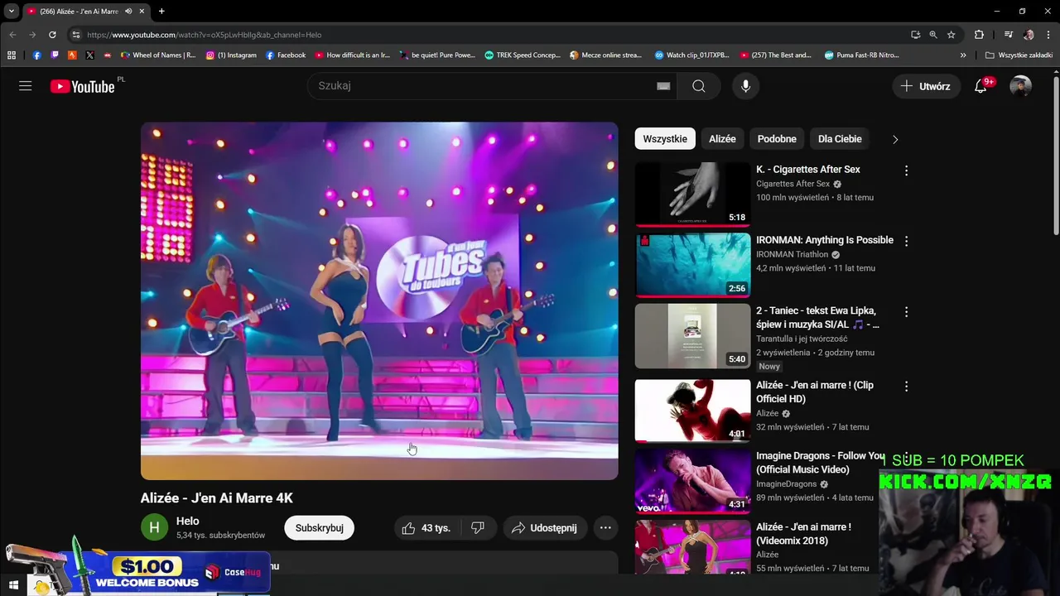Open Wheel of Names bookmark
Viewport: 1060px width, 596px height.
pyautogui.click(x=158, y=55)
